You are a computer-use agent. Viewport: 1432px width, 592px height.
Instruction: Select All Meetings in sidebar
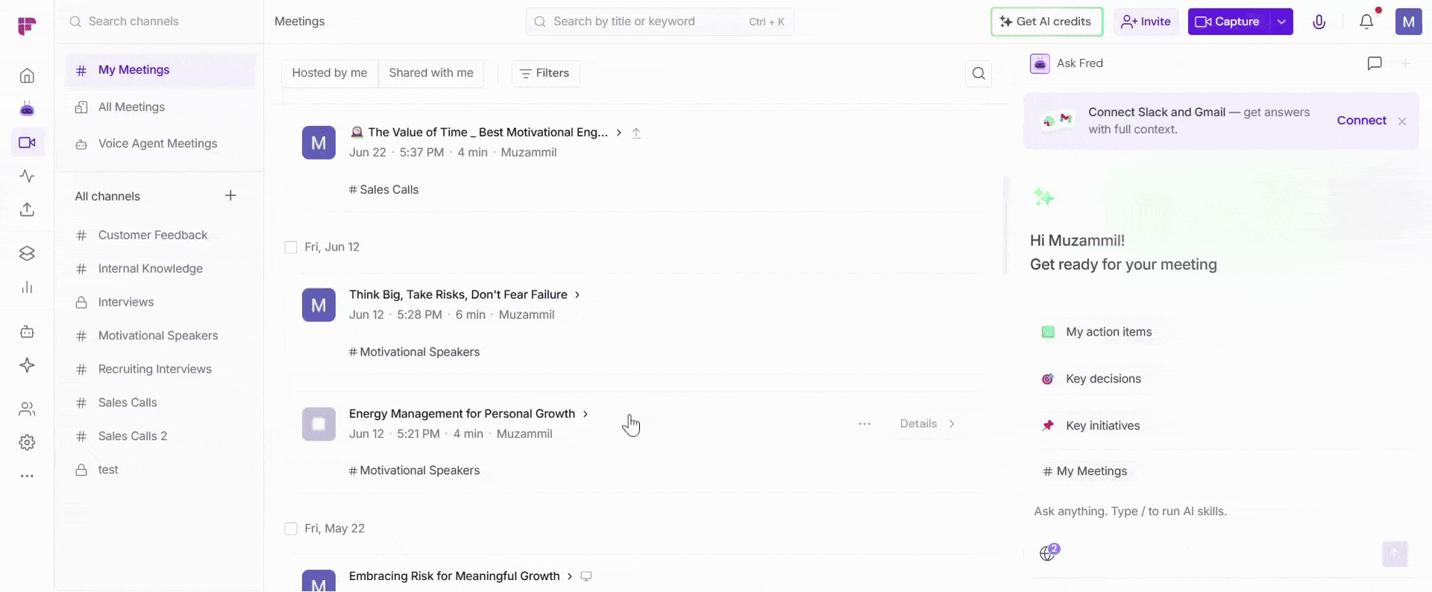(x=160, y=107)
